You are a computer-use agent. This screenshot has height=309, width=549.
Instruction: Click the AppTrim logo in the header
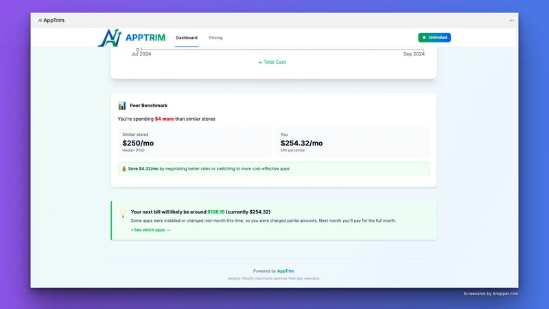tap(131, 38)
